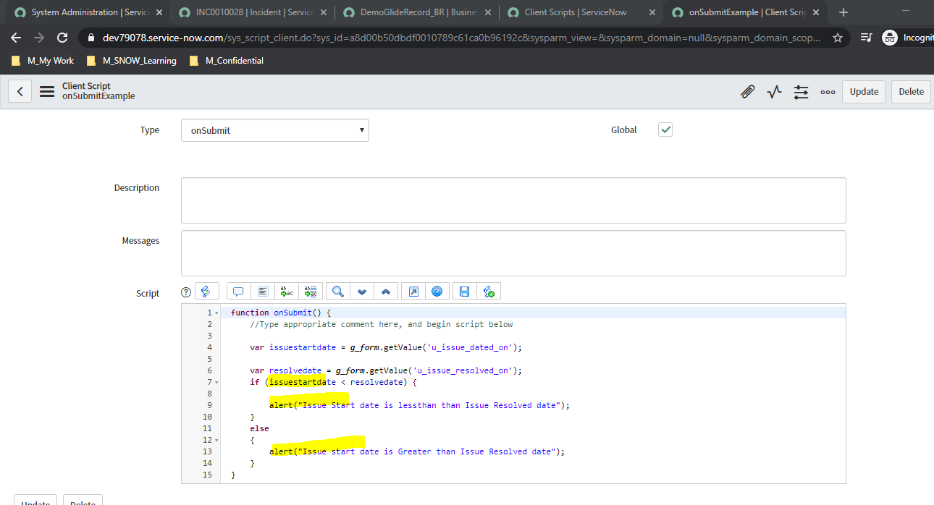Collapse line 7 using its code folding arrow

point(216,382)
